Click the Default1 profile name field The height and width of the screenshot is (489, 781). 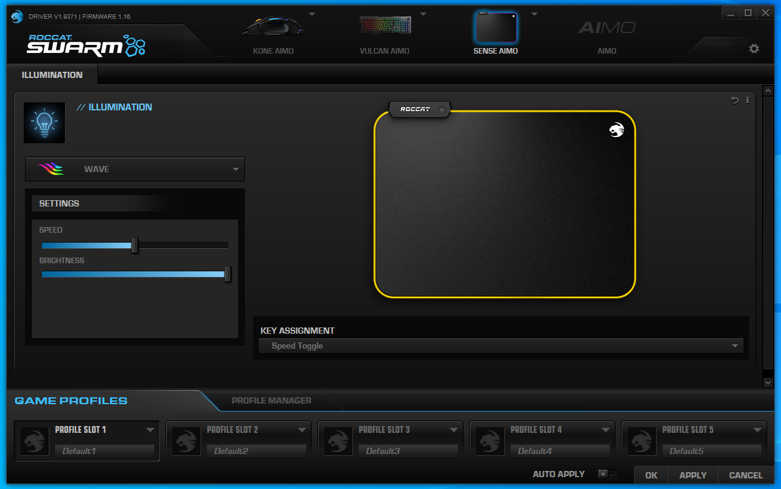click(x=104, y=451)
